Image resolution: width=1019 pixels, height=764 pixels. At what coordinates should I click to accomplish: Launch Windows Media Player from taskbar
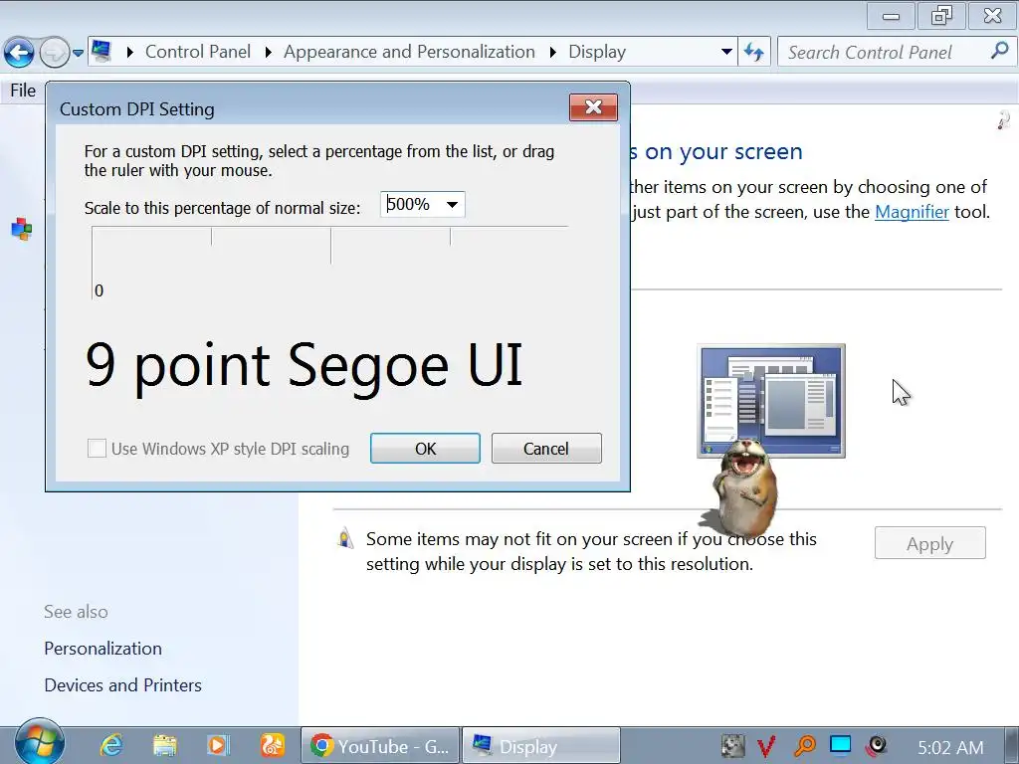tap(218, 745)
